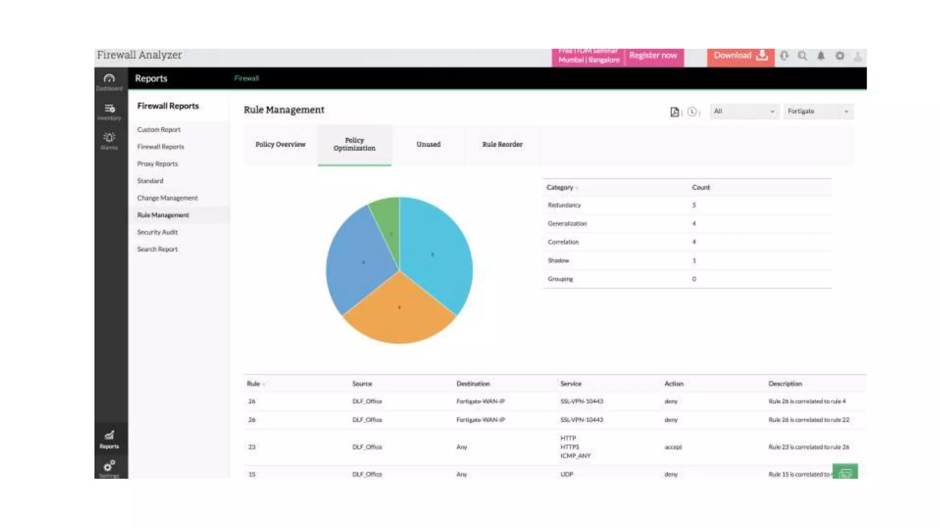The height and width of the screenshot is (528, 940).
Task: Click the Register now banner link
Action: tap(653, 56)
